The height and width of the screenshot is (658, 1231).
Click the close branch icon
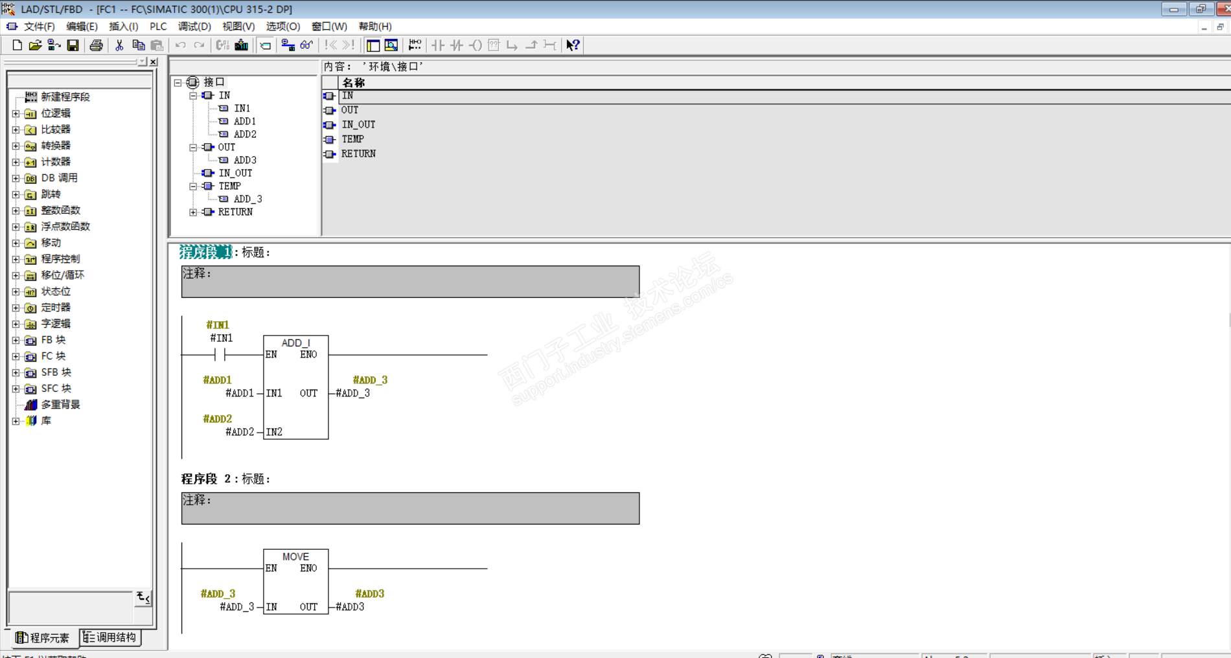(x=531, y=45)
